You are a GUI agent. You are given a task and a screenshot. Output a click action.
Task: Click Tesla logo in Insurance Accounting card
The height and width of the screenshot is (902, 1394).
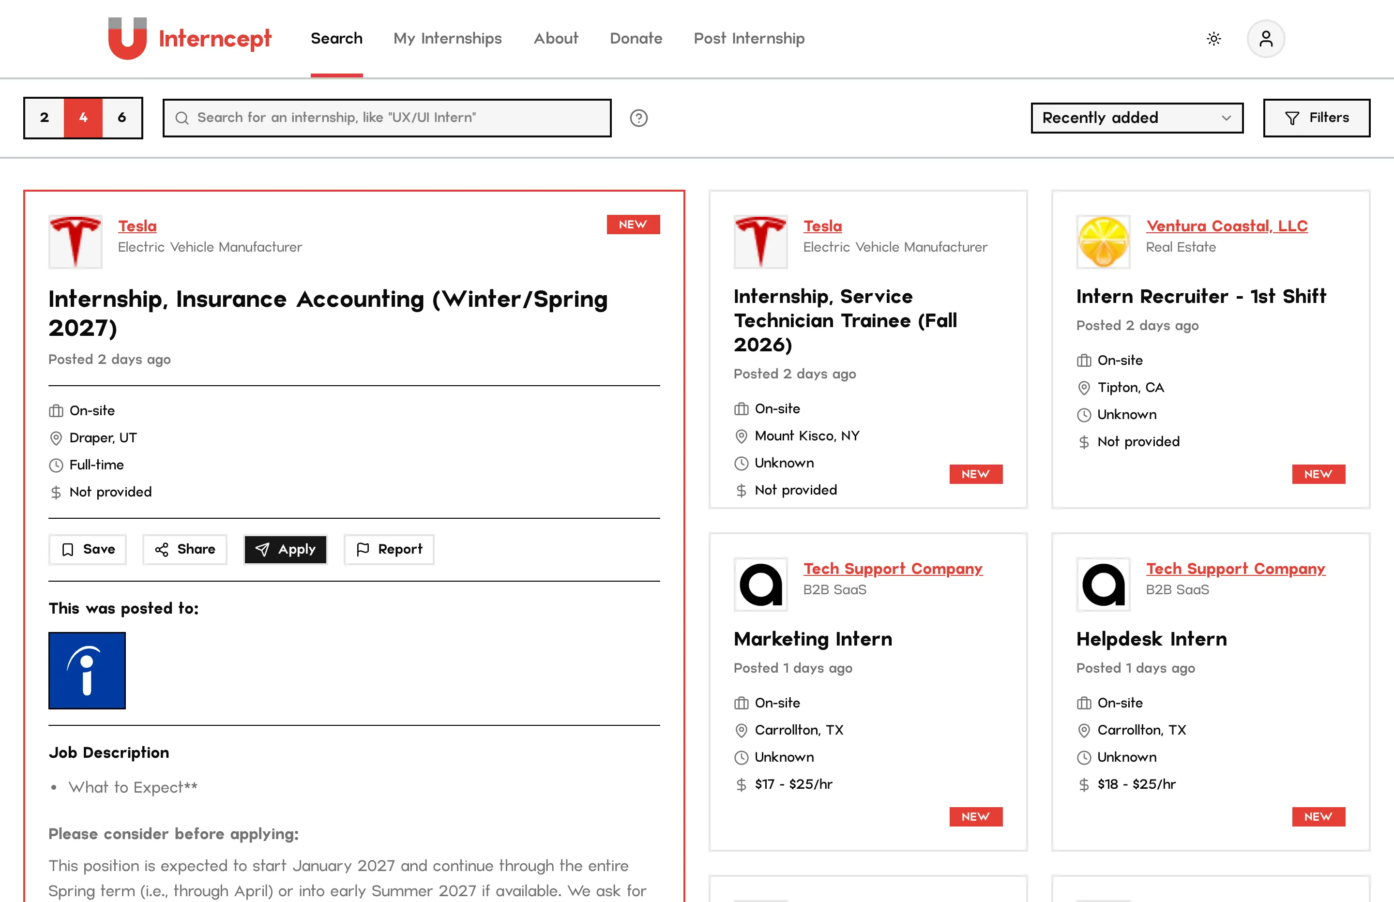tap(75, 242)
